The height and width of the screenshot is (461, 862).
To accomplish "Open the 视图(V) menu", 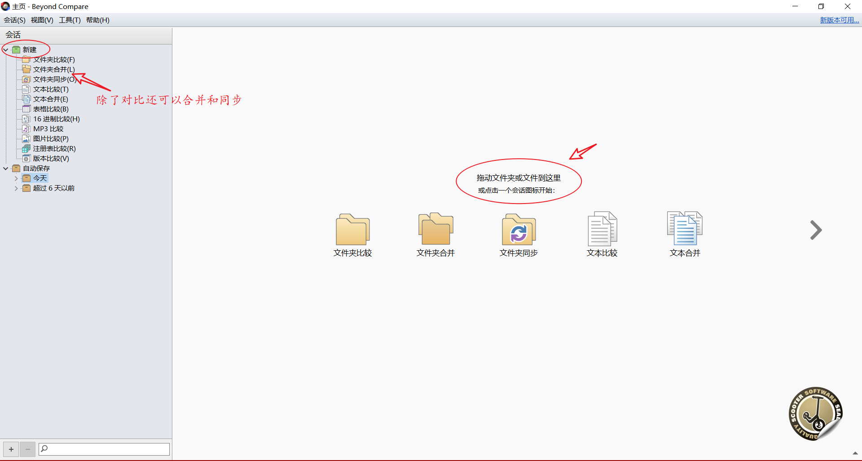I will (x=42, y=20).
